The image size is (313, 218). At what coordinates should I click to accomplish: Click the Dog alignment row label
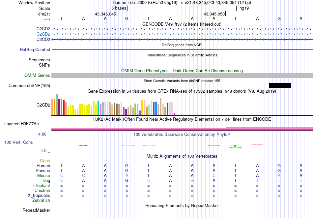point(46,181)
